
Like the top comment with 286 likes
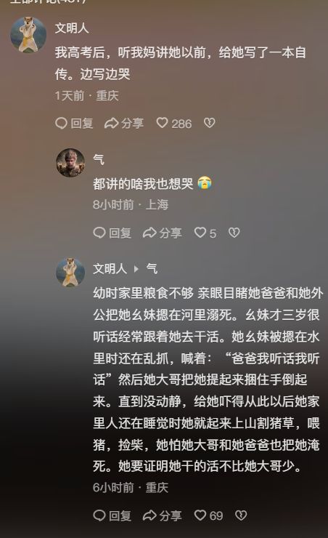click(x=173, y=123)
